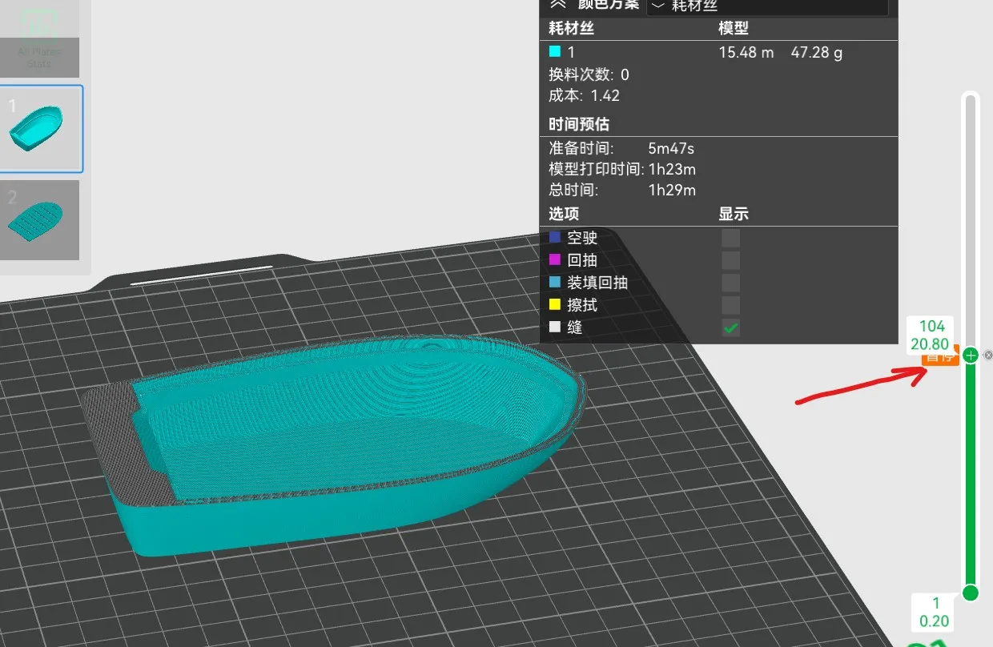Open the 耗材丝 color scheme dropdown
Image resolution: width=993 pixels, height=647 pixels.
click(x=767, y=6)
